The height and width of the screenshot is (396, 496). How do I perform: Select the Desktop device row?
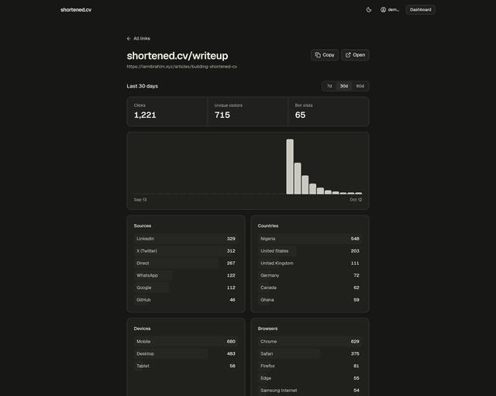pos(186,354)
